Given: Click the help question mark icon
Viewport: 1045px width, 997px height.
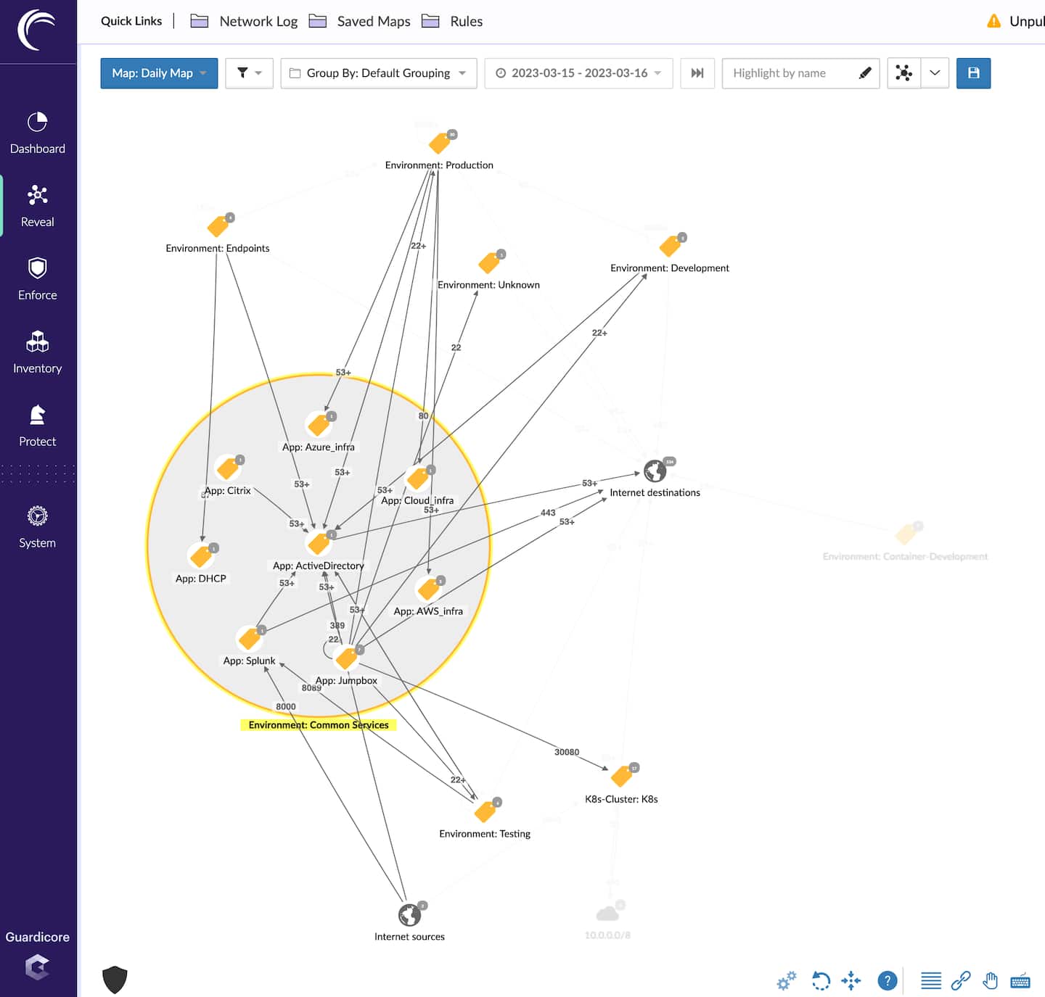Looking at the screenshot, I should (x=887, y=981).
